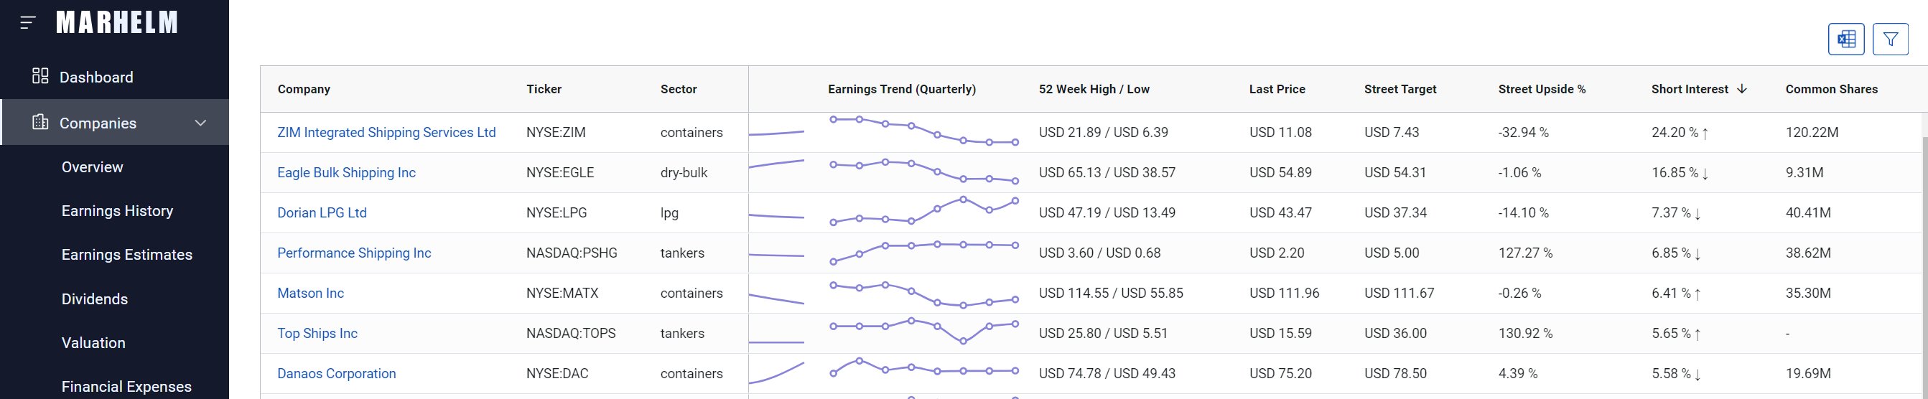Open Performance Shipping Inc
The height and width of the screenshot is (399, 1928).
click(354, 253)
